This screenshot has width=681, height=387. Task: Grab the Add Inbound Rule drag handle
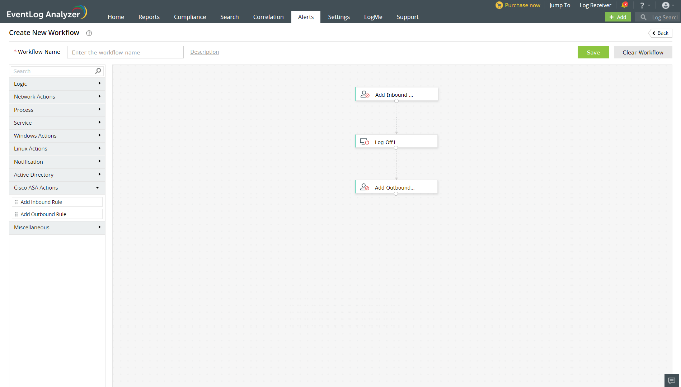click(x=16, y=202)
